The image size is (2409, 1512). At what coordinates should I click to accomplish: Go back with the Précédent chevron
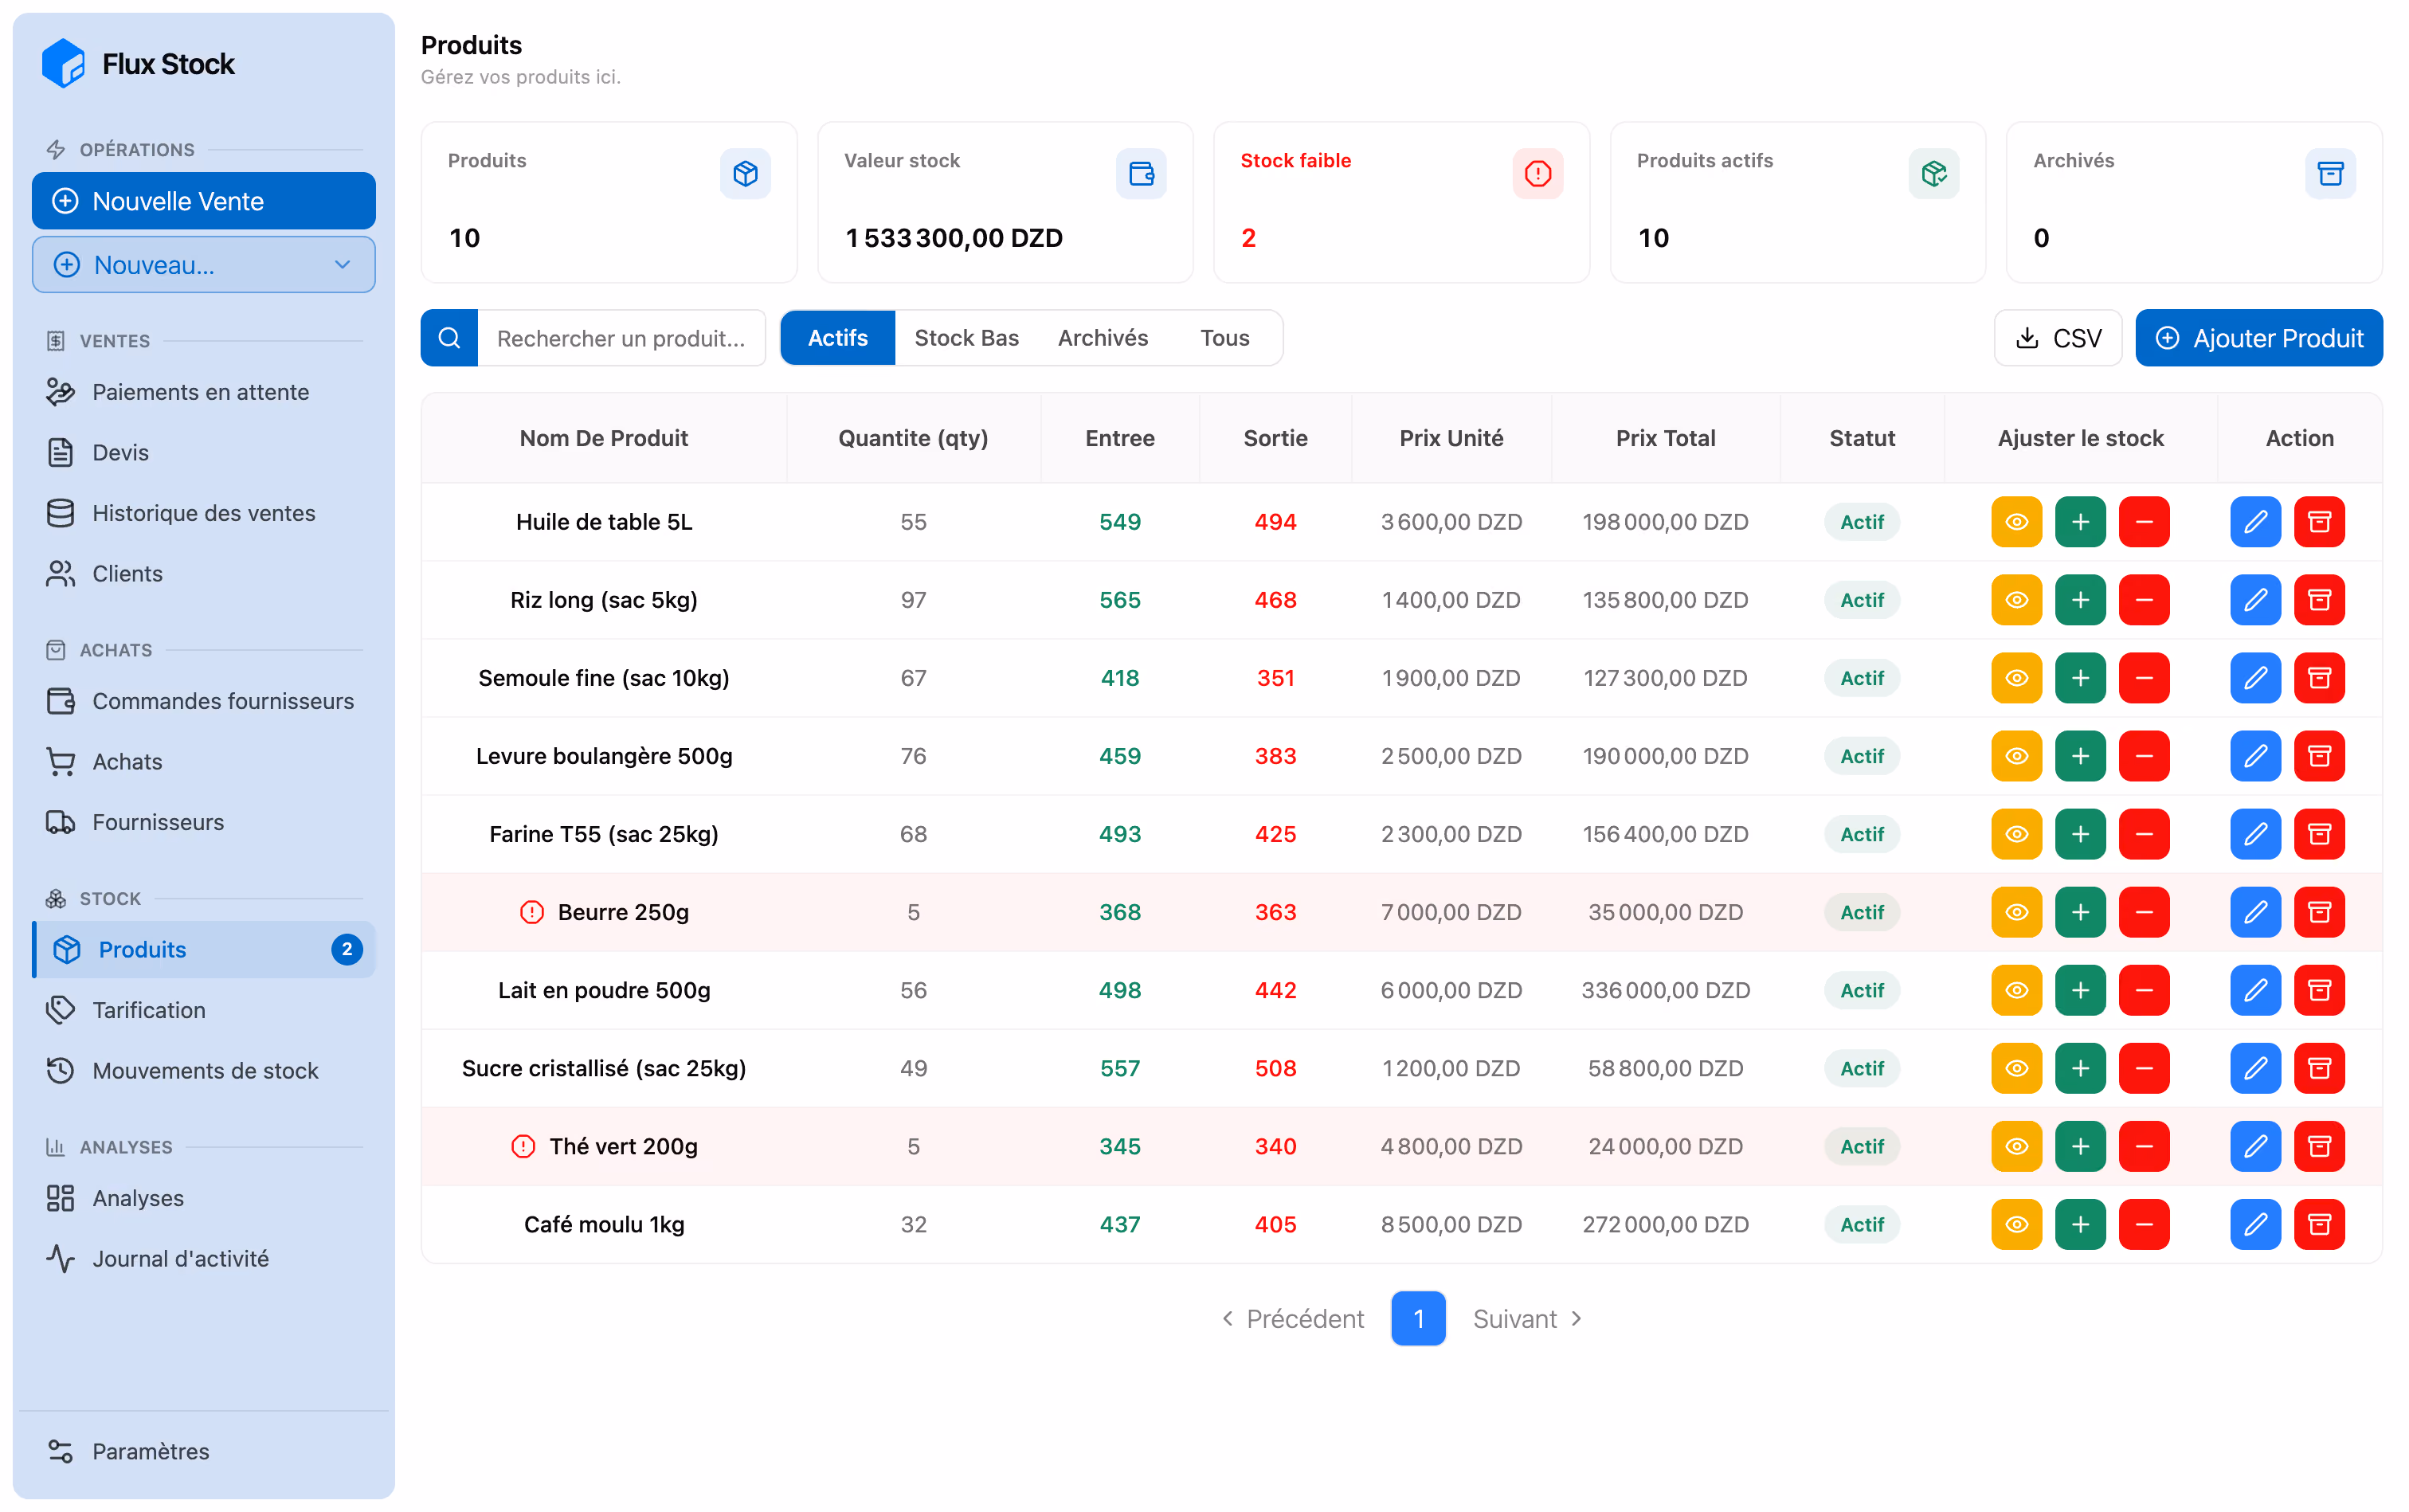[1227, 1319]
